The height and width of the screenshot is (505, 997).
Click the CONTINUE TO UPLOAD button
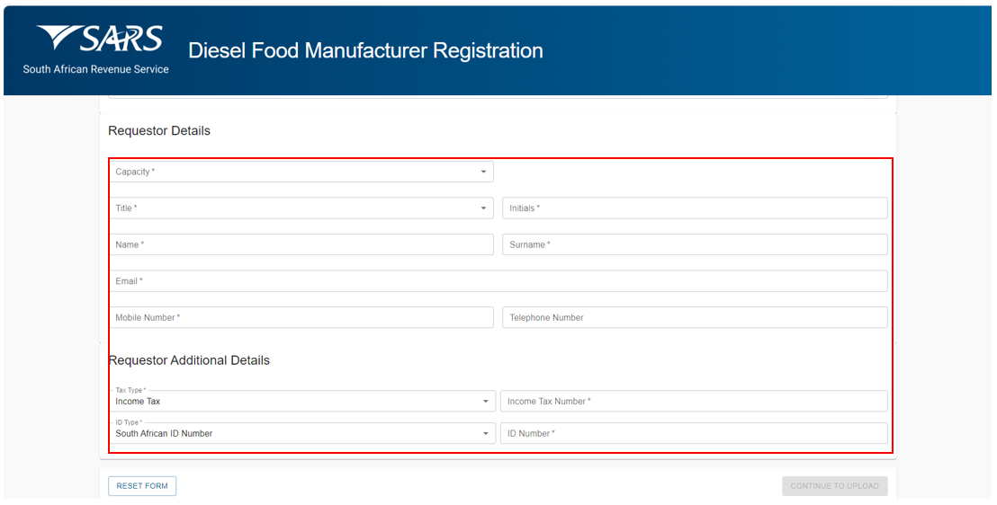[835, 486]
